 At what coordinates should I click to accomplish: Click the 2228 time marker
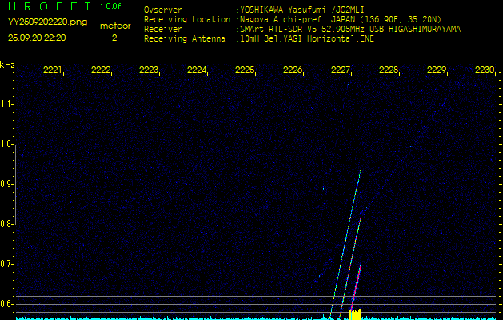point(389,70)
